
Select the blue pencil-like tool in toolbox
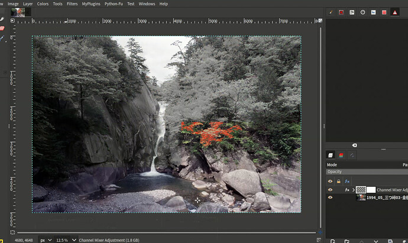[x=2, y=38]
